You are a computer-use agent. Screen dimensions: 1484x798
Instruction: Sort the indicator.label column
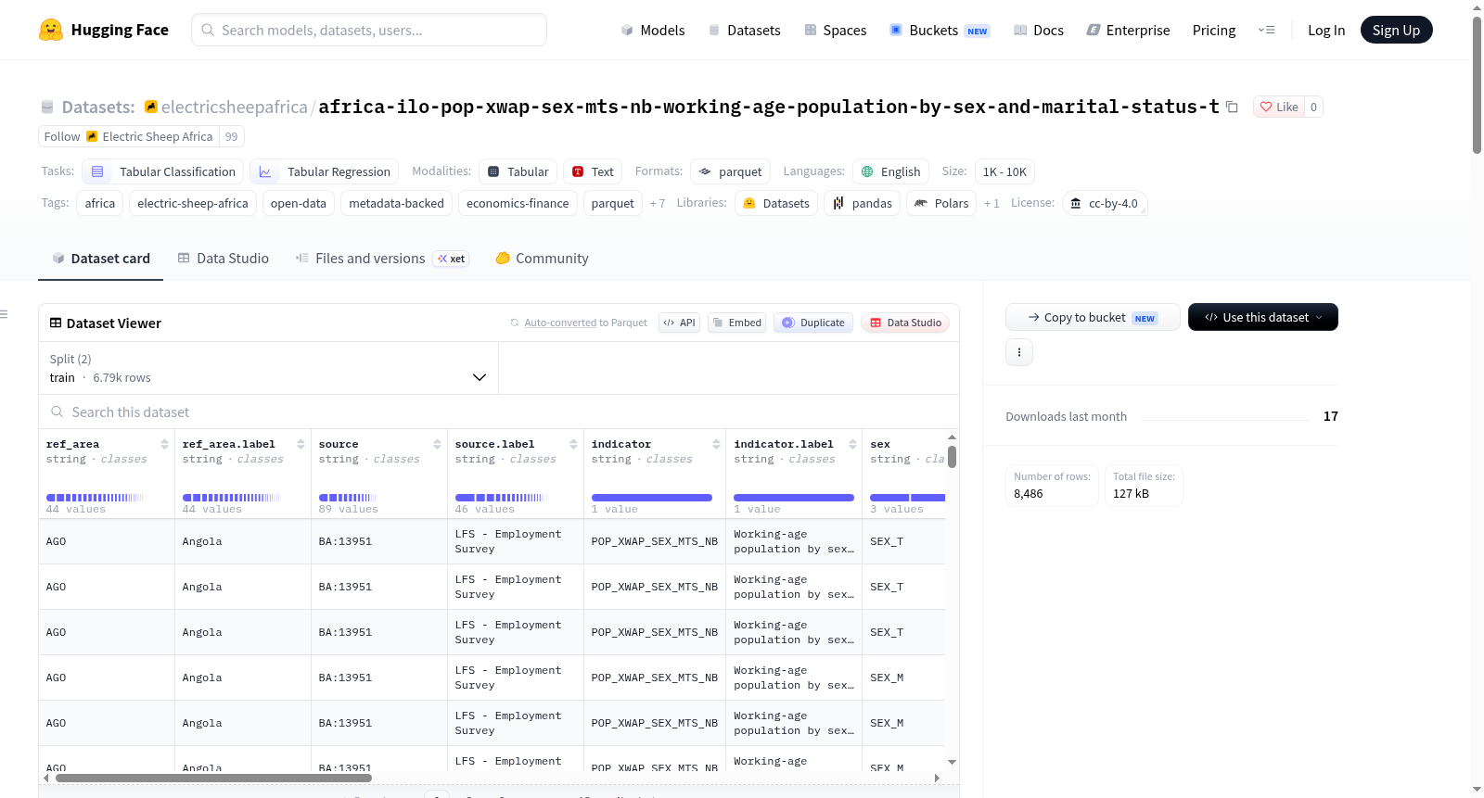coord(852,444)
